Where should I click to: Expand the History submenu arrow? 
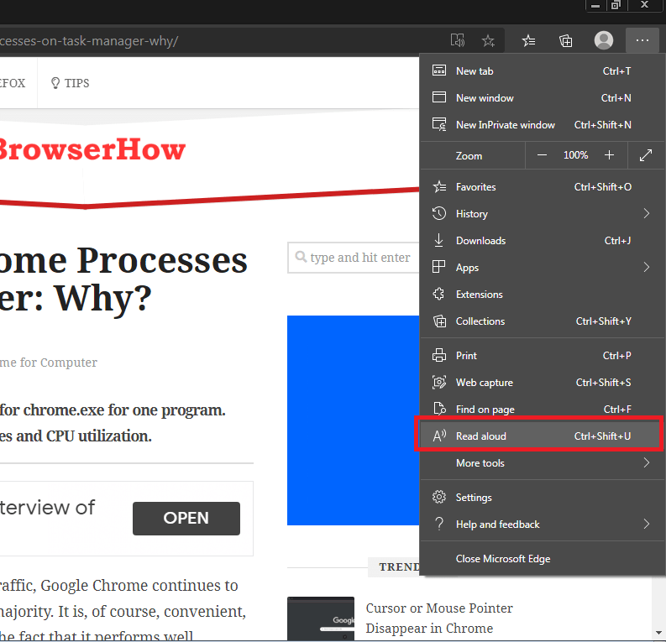[x=647, y=213]
